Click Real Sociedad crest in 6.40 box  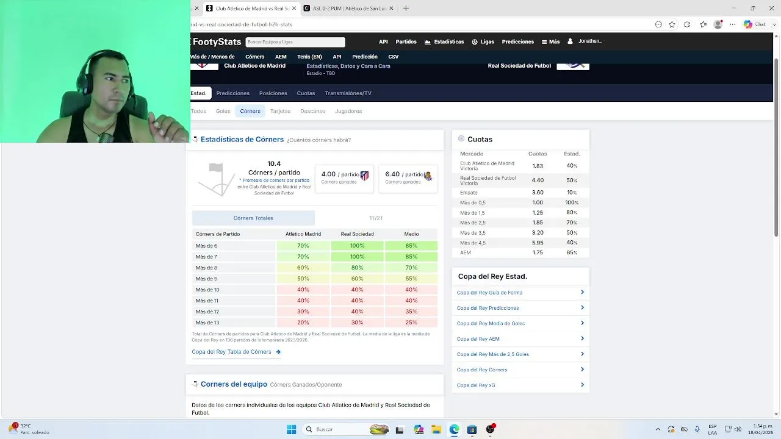[x=428, y=176]
